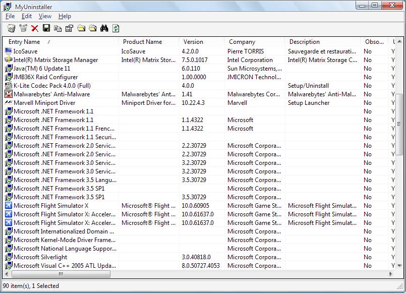Screen dimensions: 406x293
Task: Click the 'Setup Launcher' description cell
Action: coord(309,102)
